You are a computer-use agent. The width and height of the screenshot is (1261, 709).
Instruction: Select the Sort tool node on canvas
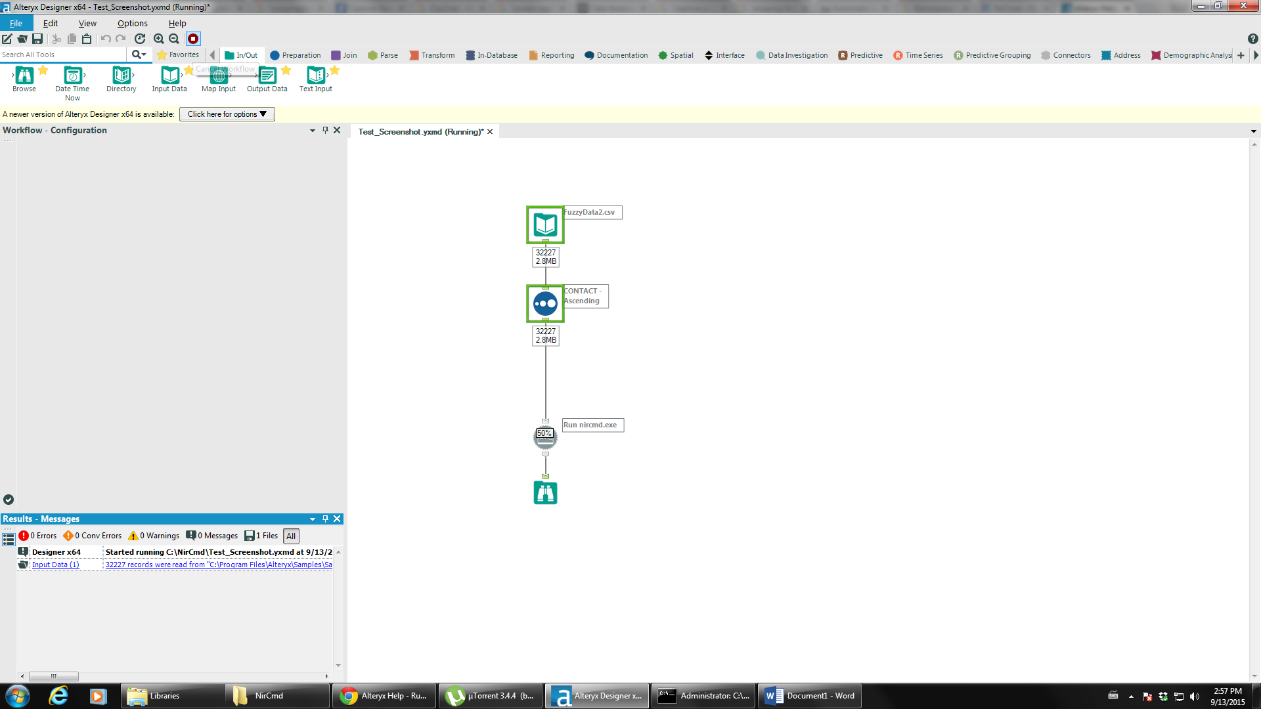pyautogui.click(x=545, y=303)
